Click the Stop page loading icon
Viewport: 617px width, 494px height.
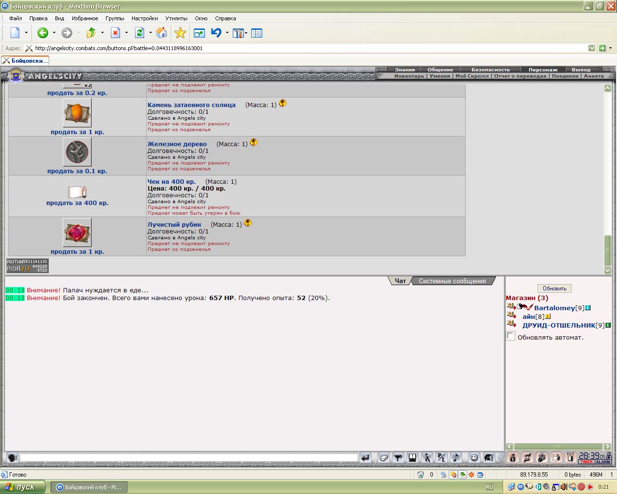point(115,33)
